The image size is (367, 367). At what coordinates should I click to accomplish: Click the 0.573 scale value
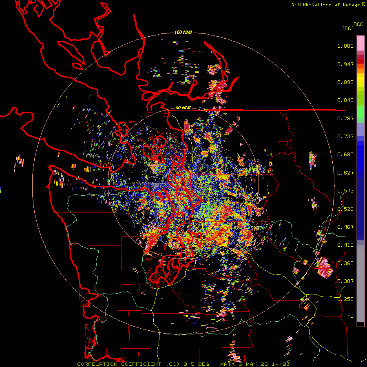pyautogui.click(x=345, y=191)
